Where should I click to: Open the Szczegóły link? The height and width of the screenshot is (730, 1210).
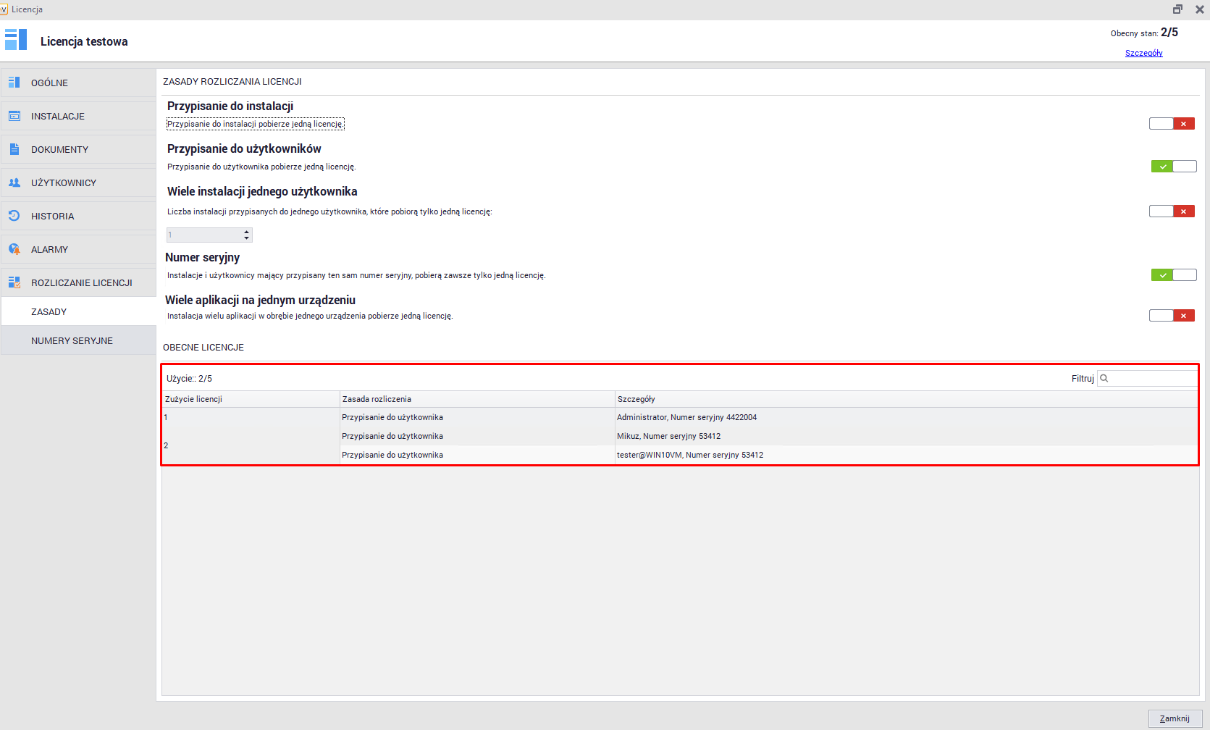click(x=1143, y=53)
